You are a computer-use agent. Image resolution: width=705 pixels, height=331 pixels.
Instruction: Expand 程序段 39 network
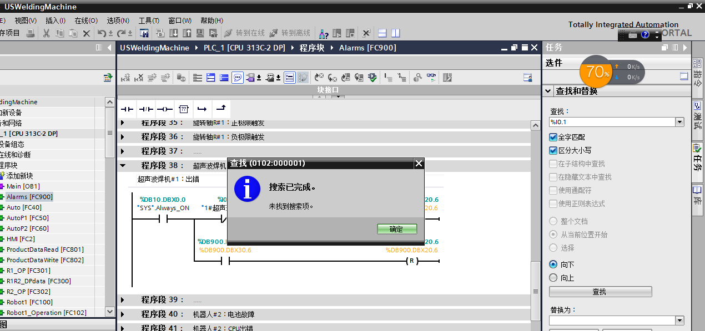(123, 300)
